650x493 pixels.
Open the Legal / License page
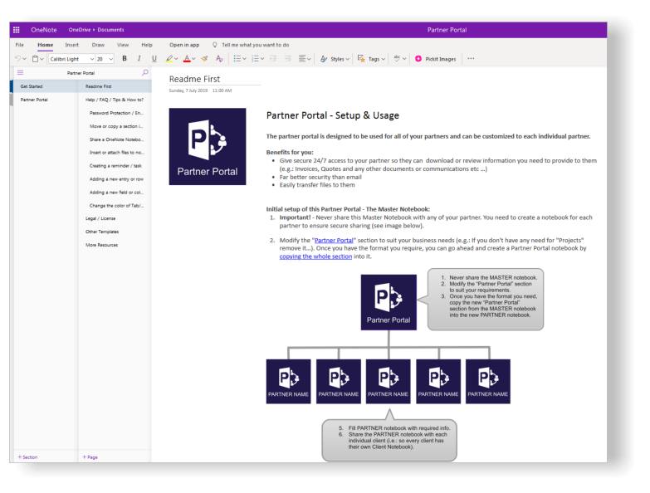point(115,218)
